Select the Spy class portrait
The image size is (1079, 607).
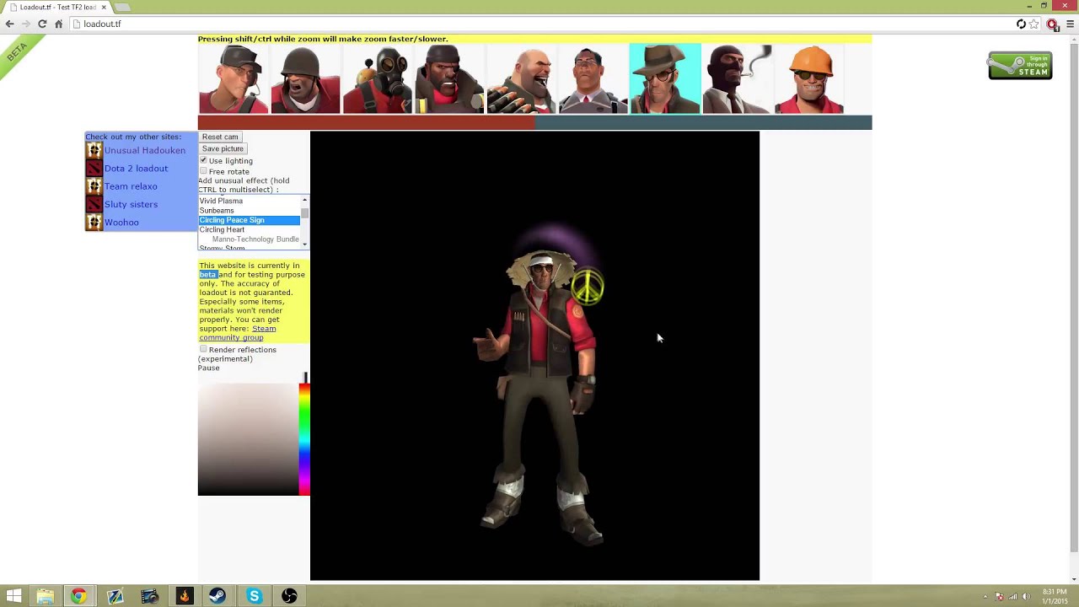click(737, 79)
